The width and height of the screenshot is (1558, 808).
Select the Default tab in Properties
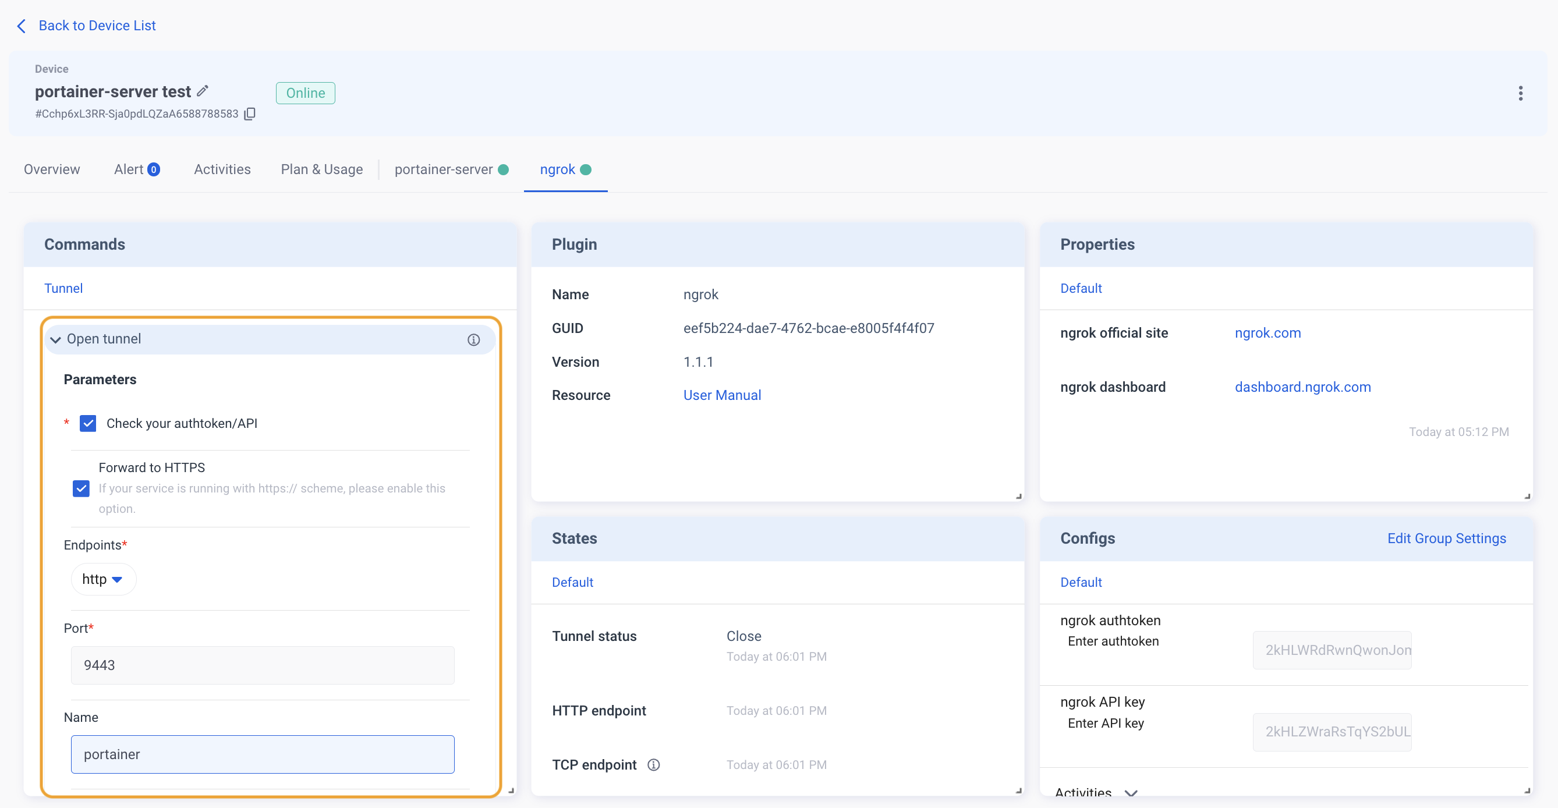click(x=1081, y=289)
